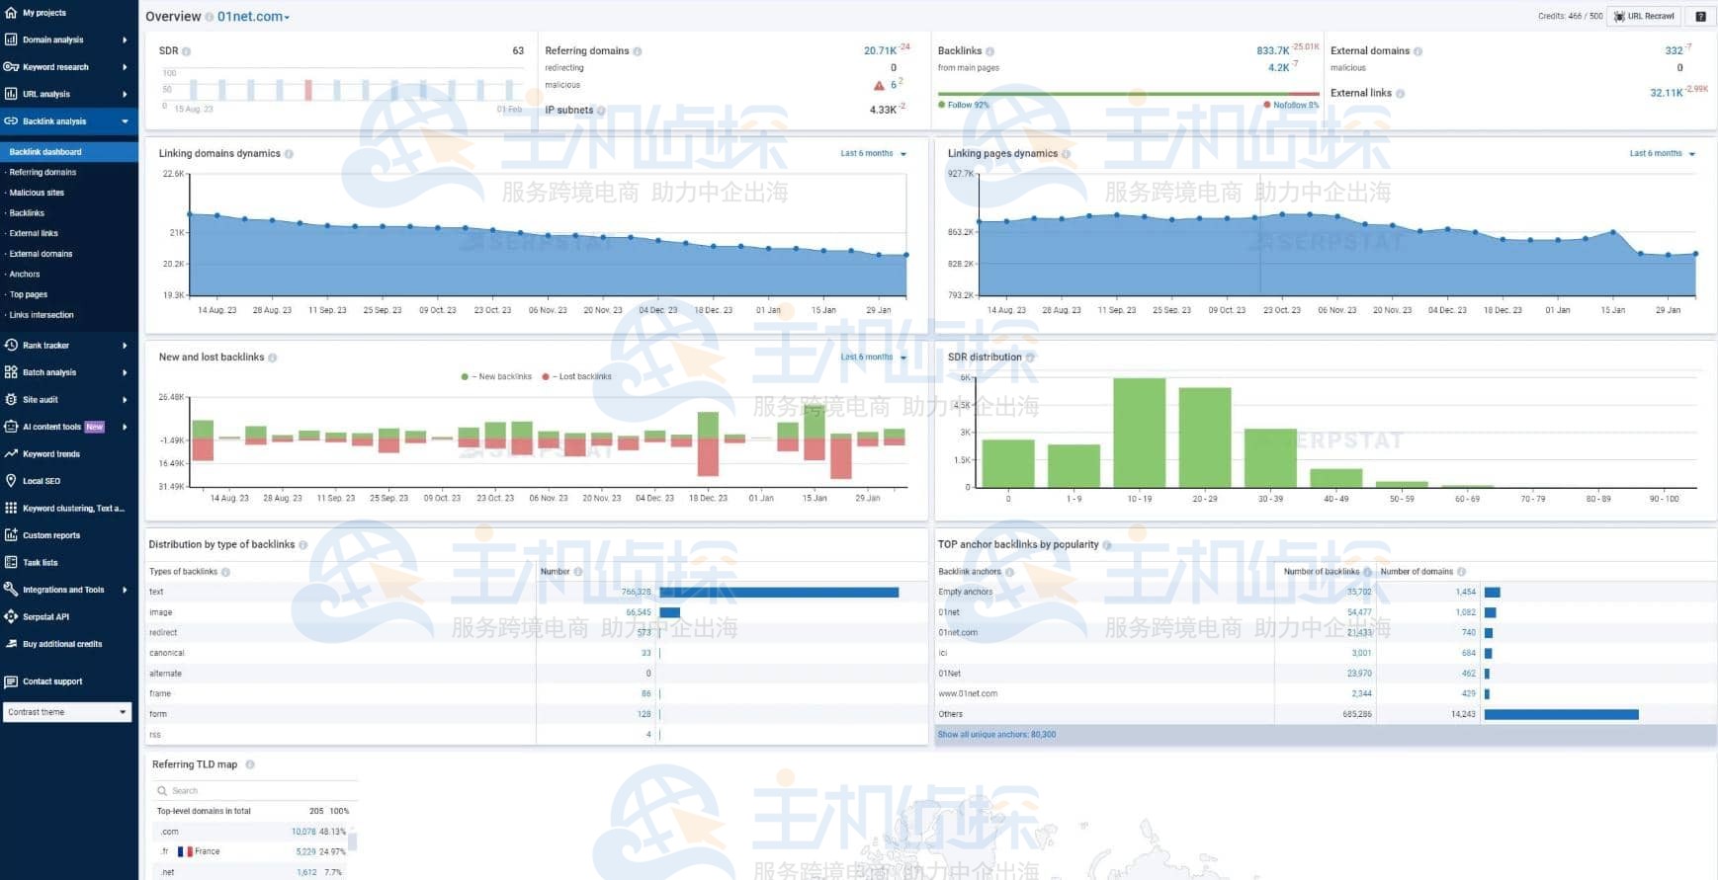Open Contact support chat icon
Viewport: 1718px width, 880px height.
[x=11, y=681]
